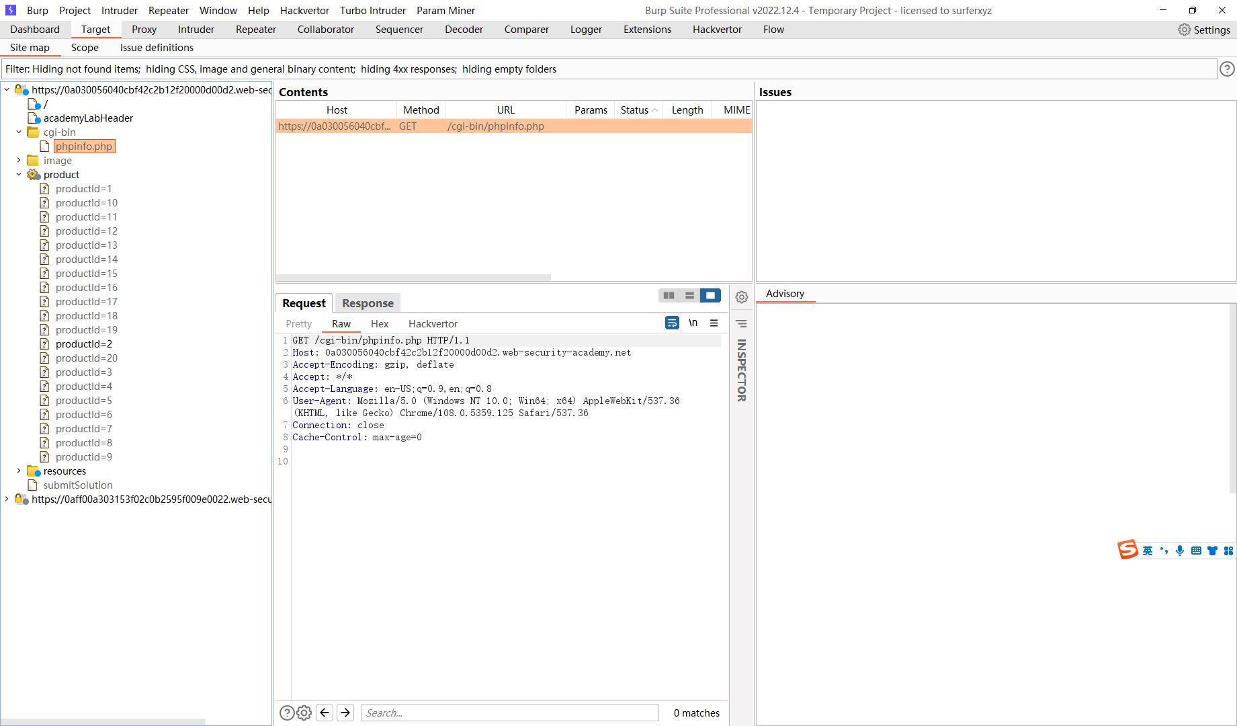Image resolution: width=1237 pixels, height=726 pixels.
Task: Select phpinfo.php in the site map tree
Action: (84, 146)
